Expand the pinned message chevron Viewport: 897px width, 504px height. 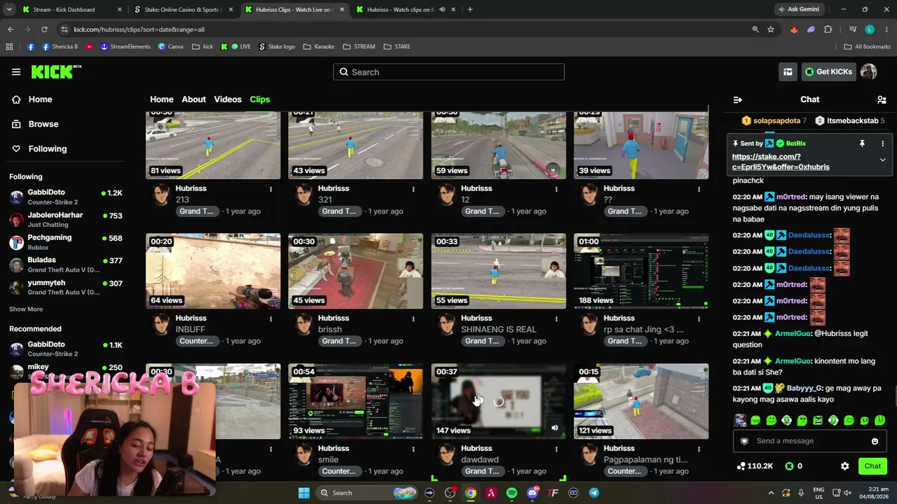(882, 160)
